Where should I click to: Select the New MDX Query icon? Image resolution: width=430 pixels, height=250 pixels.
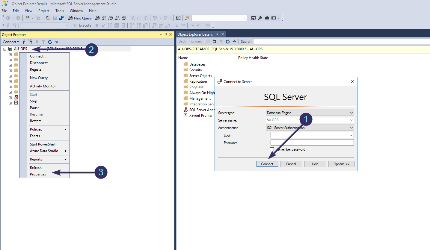point(104,18)
